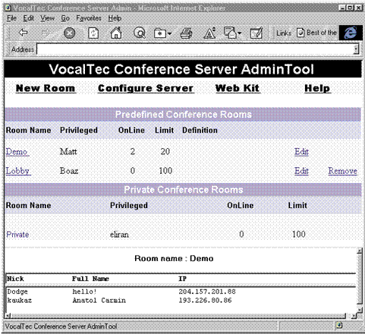Click the privileged user Matt

(68, 152)
